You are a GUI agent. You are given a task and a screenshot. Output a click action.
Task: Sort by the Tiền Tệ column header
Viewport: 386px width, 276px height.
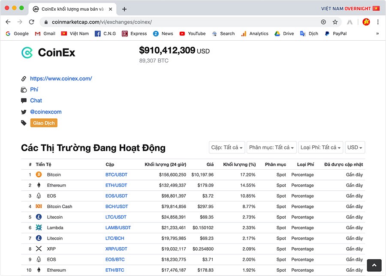pyautogui.click(x=44, y=164)
